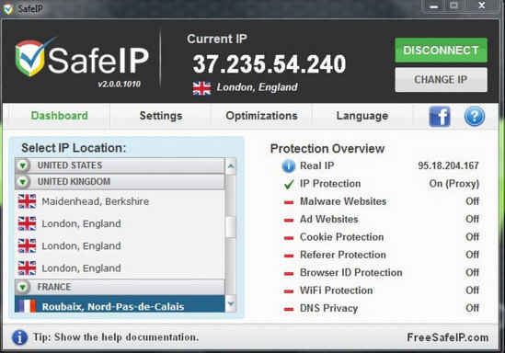Click the green checkmark next to IP Protection
Viewport: 505px width, 353px height.
pos(289,184)
